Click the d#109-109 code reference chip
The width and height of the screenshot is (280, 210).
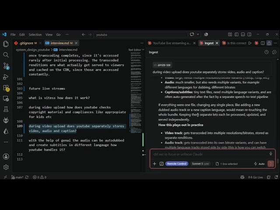click(162, 65)
